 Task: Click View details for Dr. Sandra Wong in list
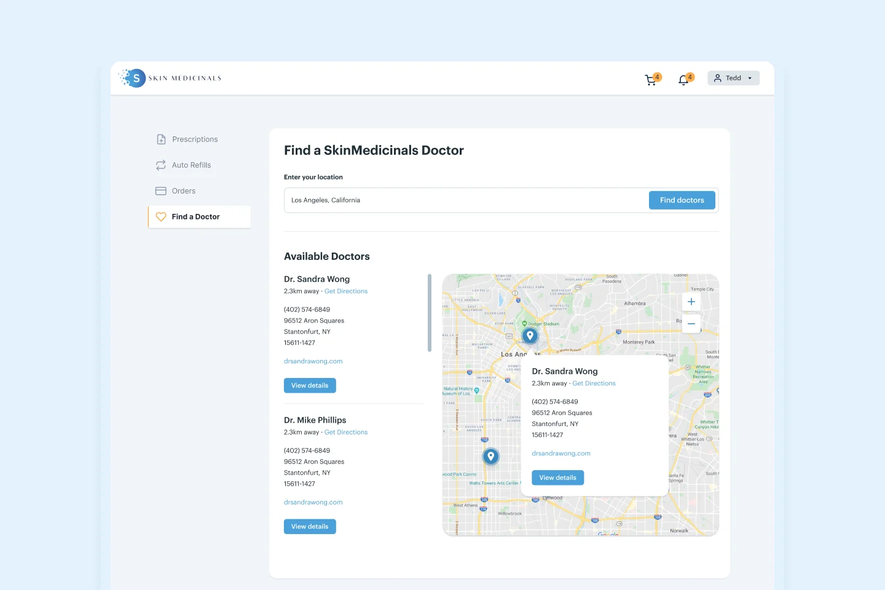[310, 385]
